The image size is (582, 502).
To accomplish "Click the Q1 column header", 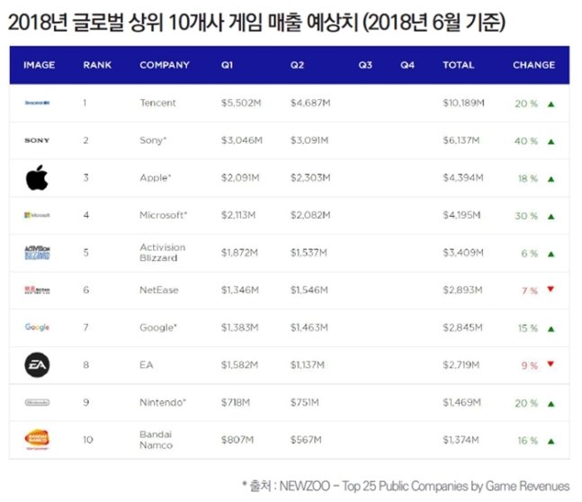I will point(228,65).
